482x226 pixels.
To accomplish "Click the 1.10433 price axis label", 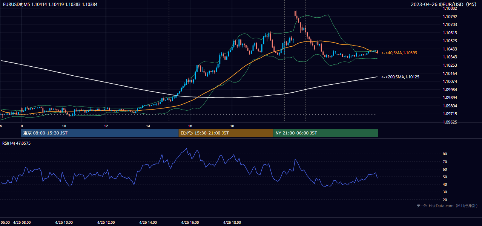I will (x=450, y=49).
